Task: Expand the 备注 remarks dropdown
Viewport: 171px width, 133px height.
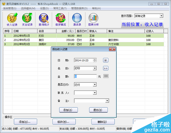Action: pos(107,101)
